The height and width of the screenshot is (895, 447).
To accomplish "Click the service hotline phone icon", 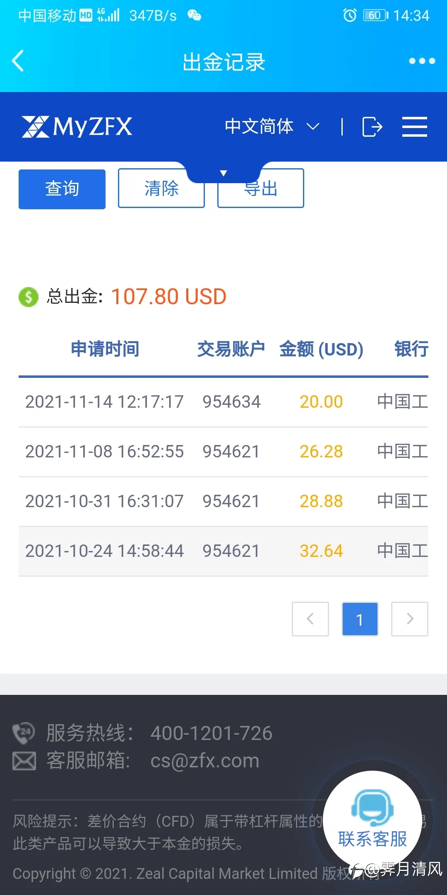I will click(24, 733).
